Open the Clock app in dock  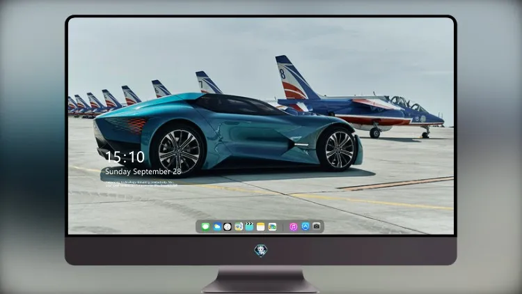click(x=228, y=226)
